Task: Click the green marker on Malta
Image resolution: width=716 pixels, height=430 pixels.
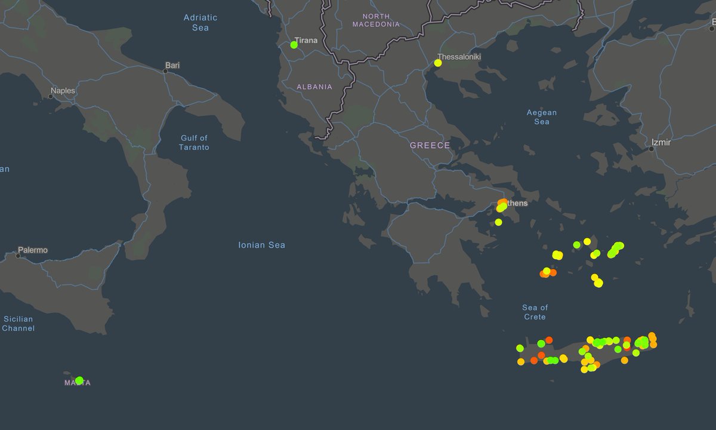Action: coord(79,380)
